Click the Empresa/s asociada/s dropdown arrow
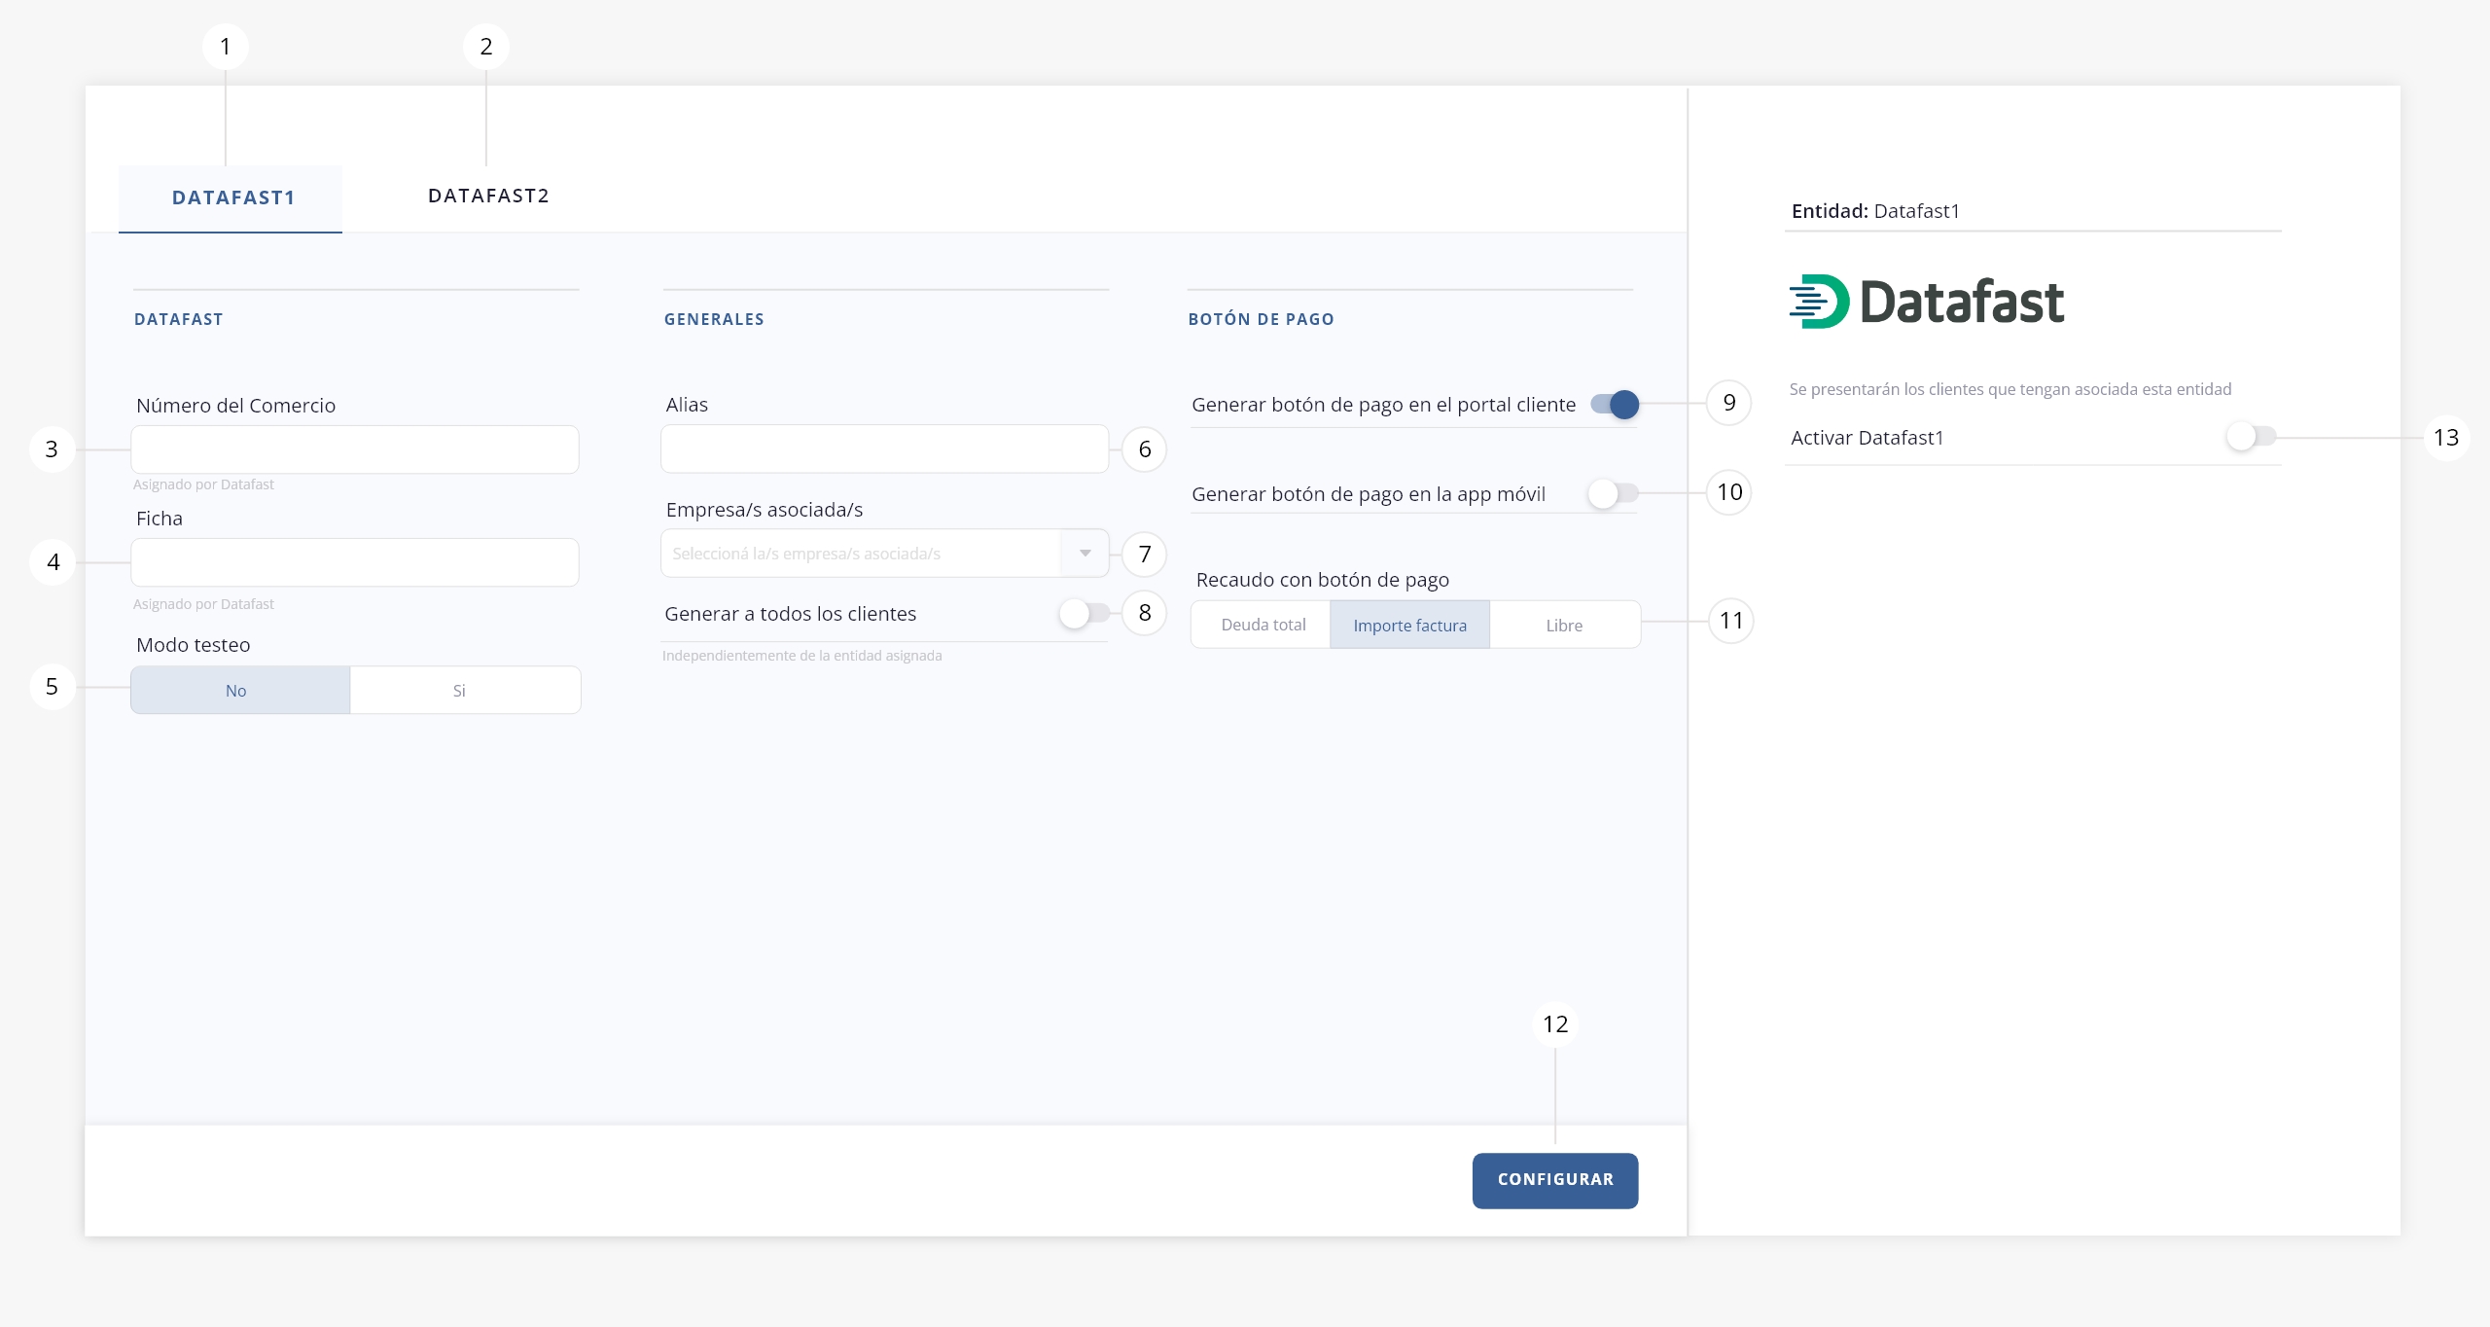This screenshot has width=2490, height=1327. click(1085, 554)
